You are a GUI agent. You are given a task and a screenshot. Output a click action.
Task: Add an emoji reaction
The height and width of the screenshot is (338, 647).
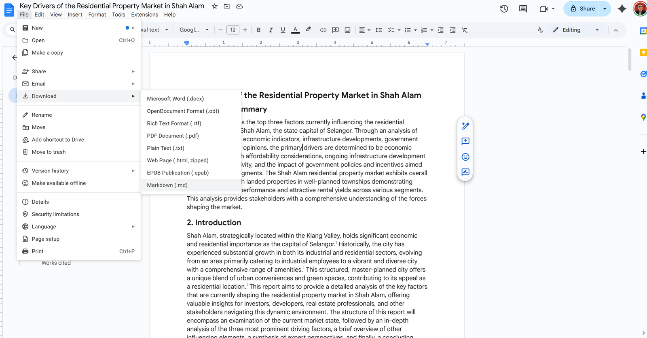tap(465, 157)
